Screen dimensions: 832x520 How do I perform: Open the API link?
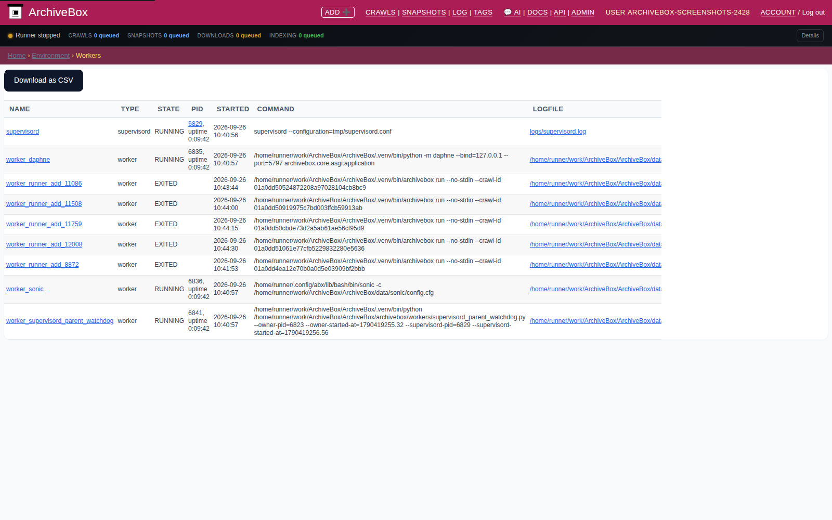[x=560, y=12]
